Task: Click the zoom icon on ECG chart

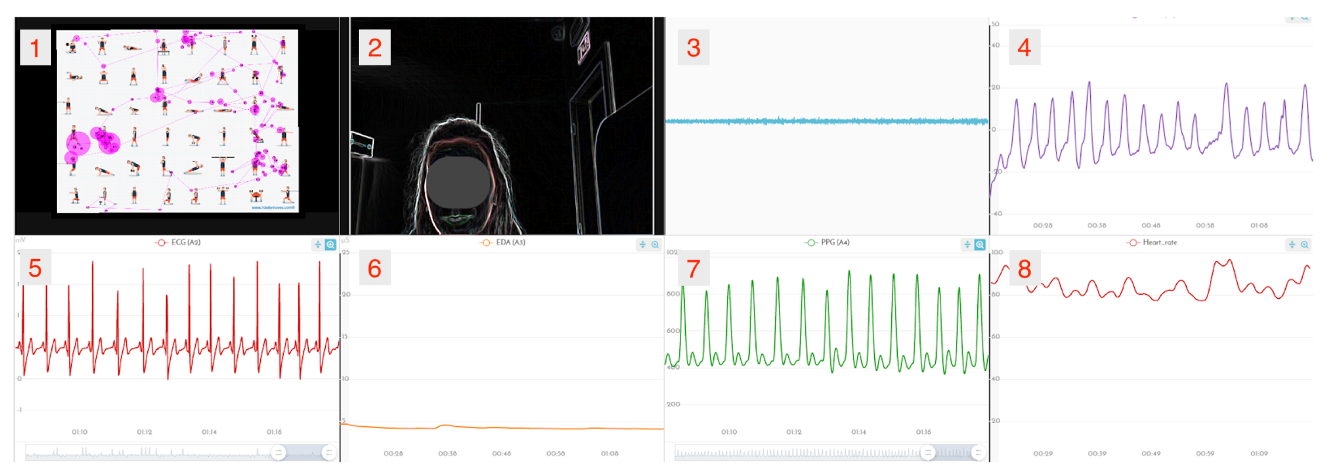Action: (x=330, y=245)
